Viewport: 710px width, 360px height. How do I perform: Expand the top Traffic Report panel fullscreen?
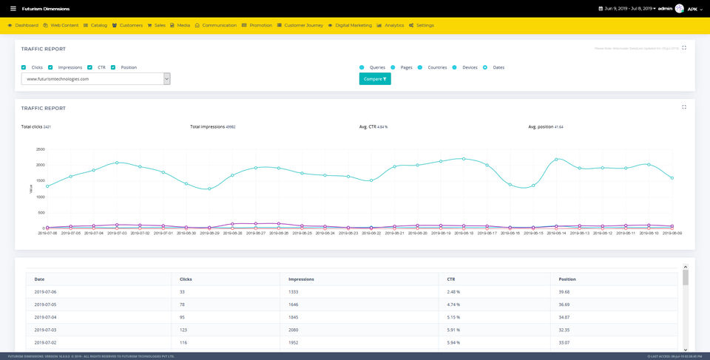(683, 47)
